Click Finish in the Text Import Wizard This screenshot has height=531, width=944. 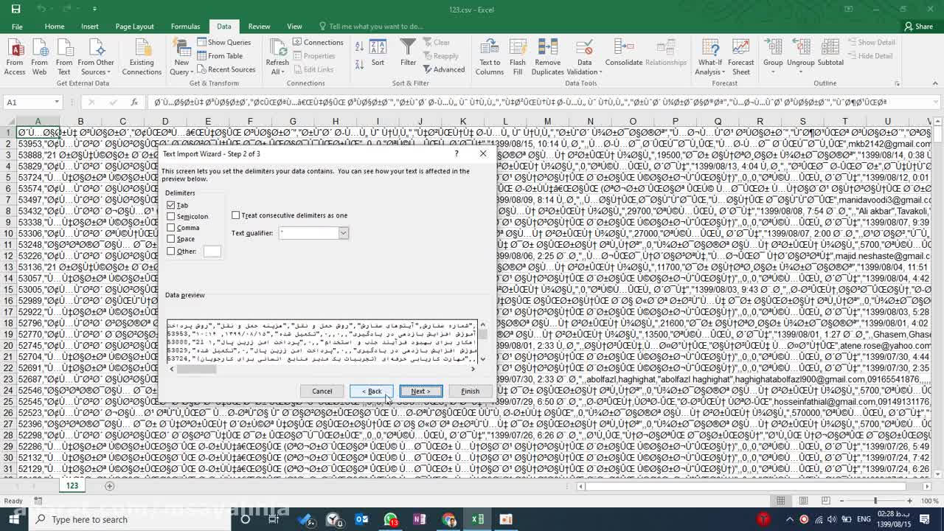[470, 392]
